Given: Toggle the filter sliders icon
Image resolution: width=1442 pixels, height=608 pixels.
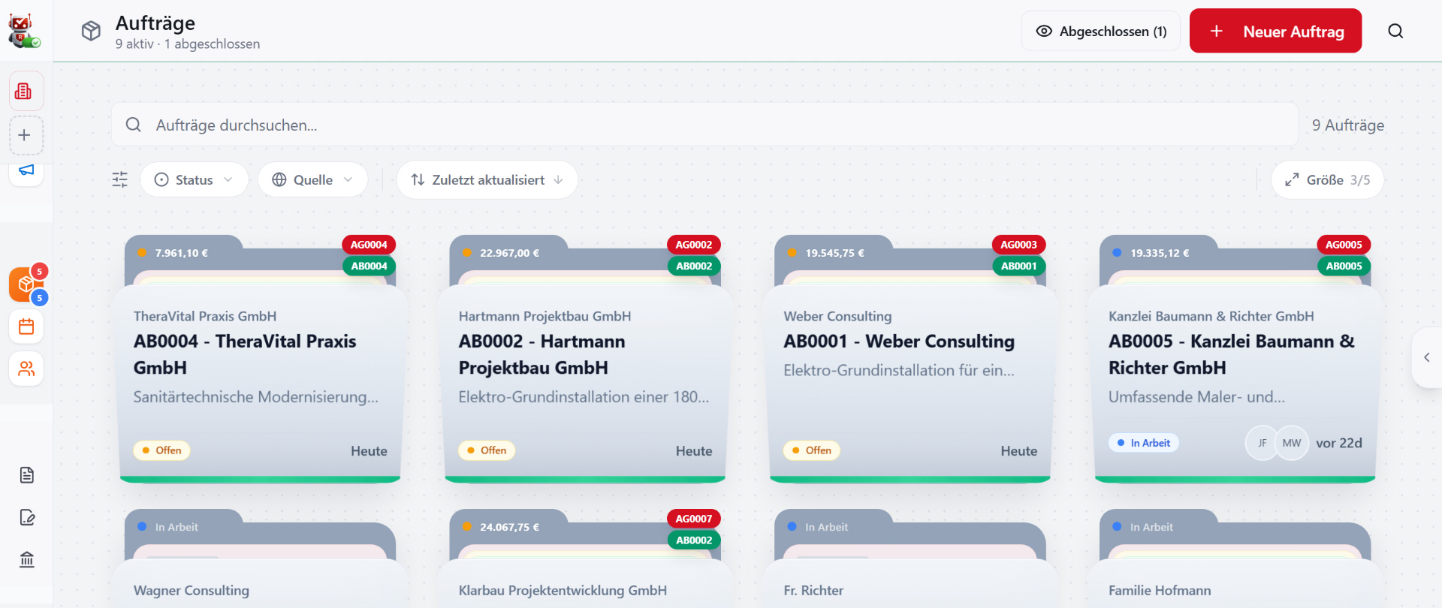Looking at the screenshot, I should click(x=120, y=179).
